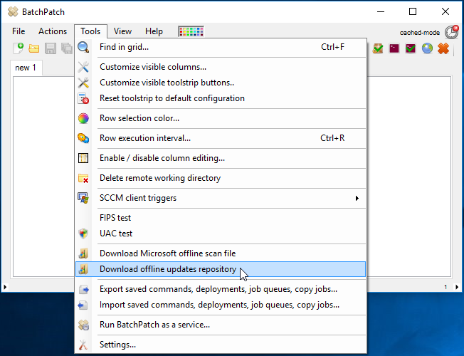Click the save all toolbar icon
Image resolution: width=464 pixels, height=356 pixels.
pyautogui.click(x=67, y=48)
